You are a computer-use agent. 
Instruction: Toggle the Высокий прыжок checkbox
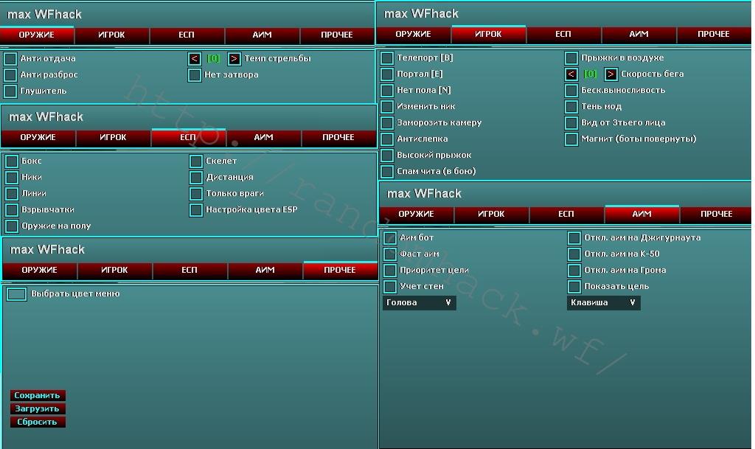[x=387, y=156]
